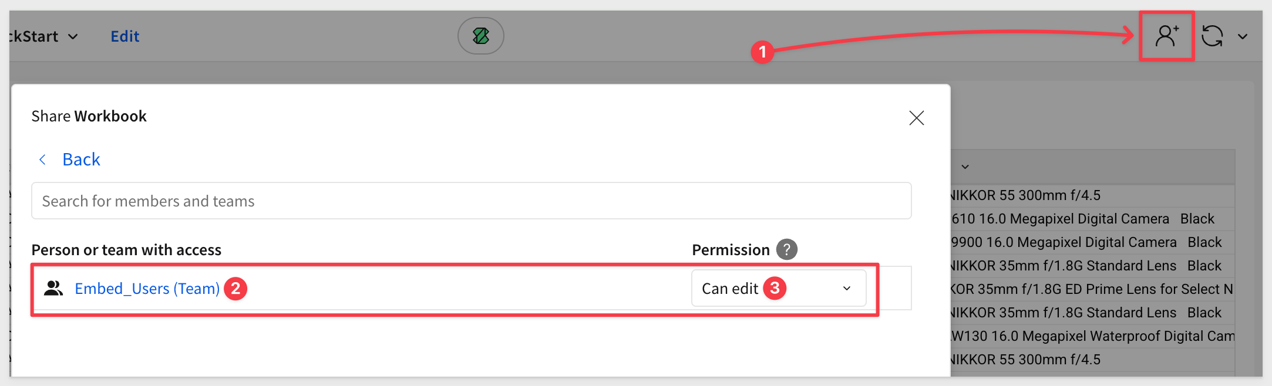Go Back in Share Workbook dialog
The width and height of the screenshot is (1272, 386).
[81, 160]
